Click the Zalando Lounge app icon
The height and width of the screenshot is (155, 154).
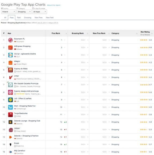(10, 122)
